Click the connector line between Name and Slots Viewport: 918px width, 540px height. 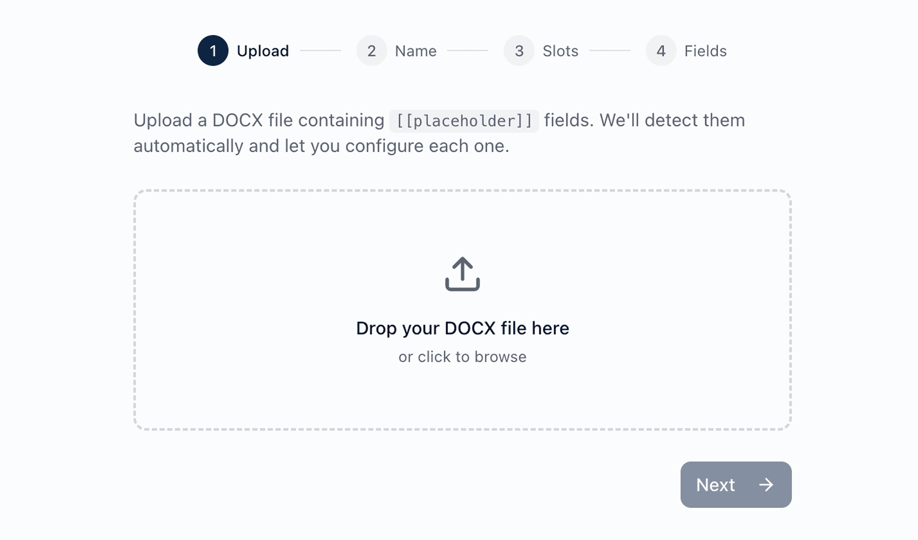[467, 50]
